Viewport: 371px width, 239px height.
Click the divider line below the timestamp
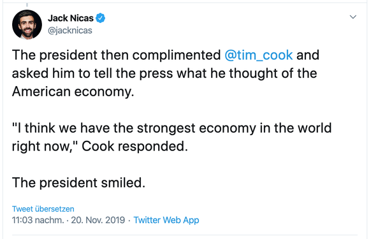tap(185, 235)
